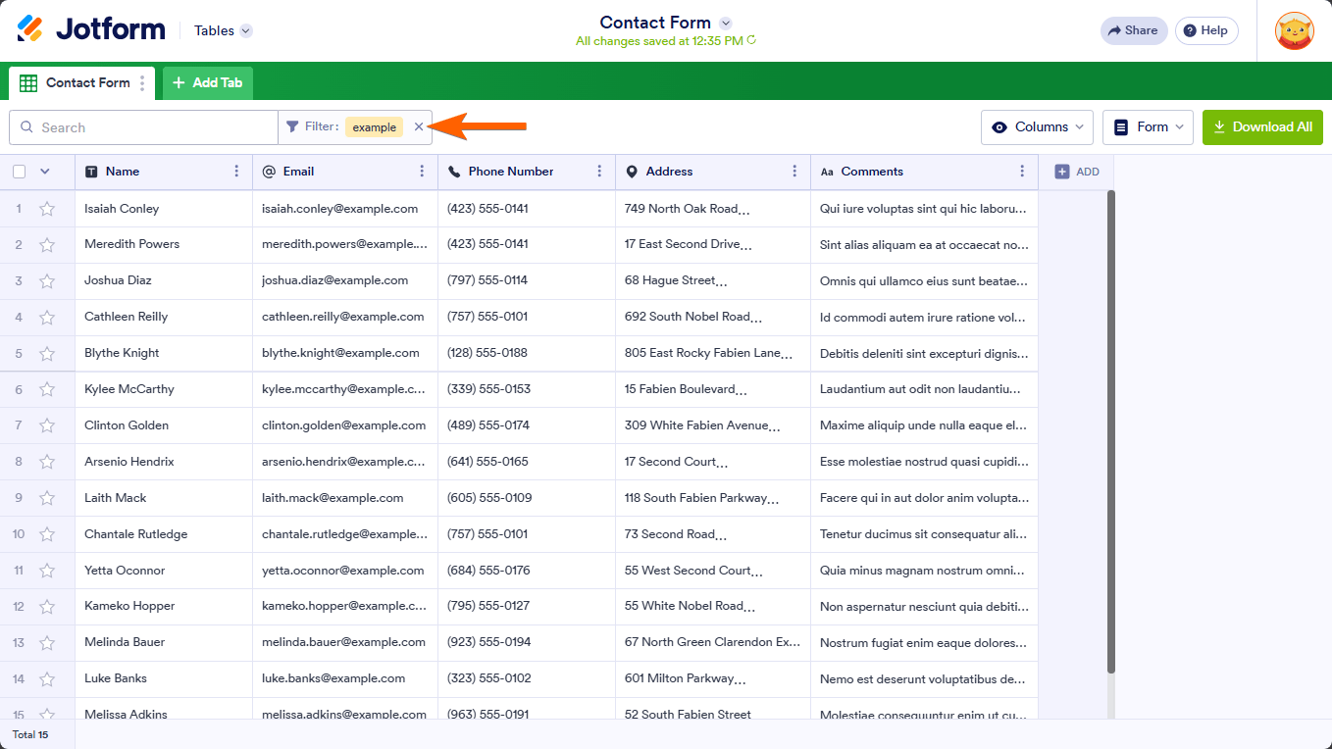Select the (797) 555-0114 phone cell
The width and height of the screenshot is (1332, 749).
[527, 281]
